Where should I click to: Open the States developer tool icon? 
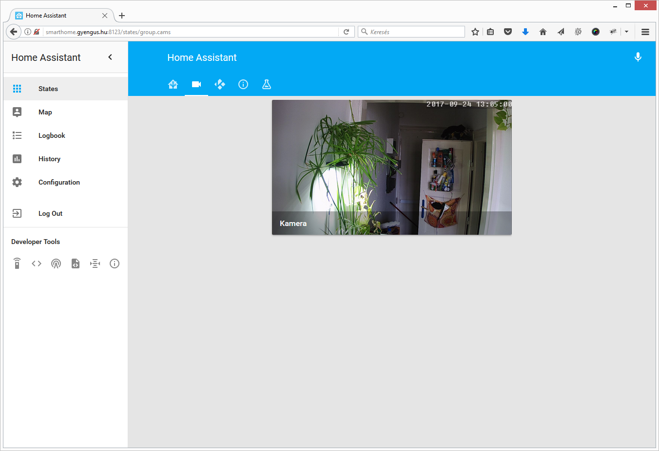[37, 263]
